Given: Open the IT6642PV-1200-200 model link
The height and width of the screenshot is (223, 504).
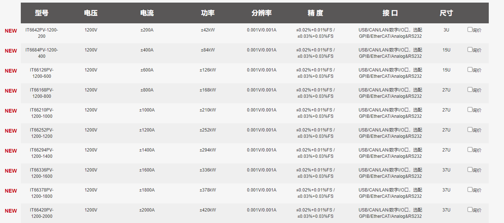Looking at the screenshot, I should 42,33.
